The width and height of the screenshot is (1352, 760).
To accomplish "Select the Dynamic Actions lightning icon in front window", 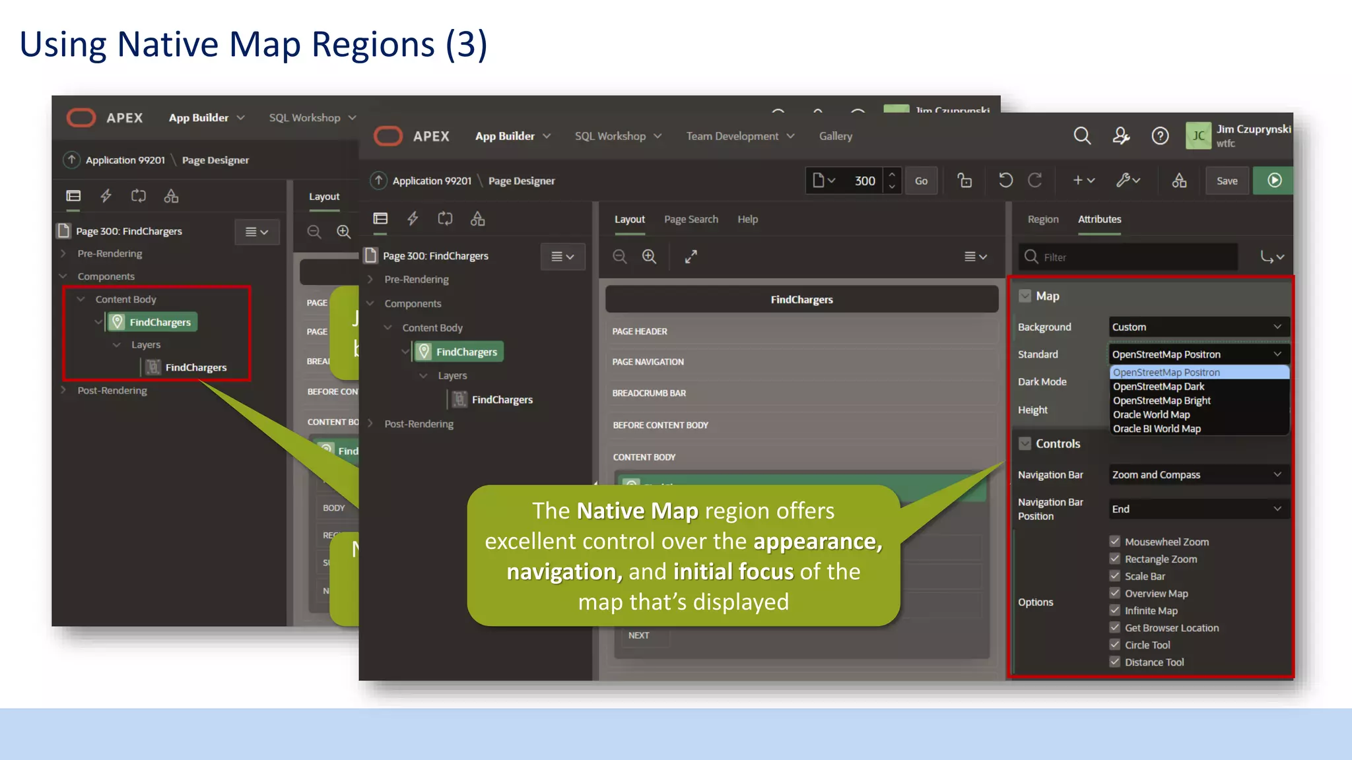I will (413, 218).
